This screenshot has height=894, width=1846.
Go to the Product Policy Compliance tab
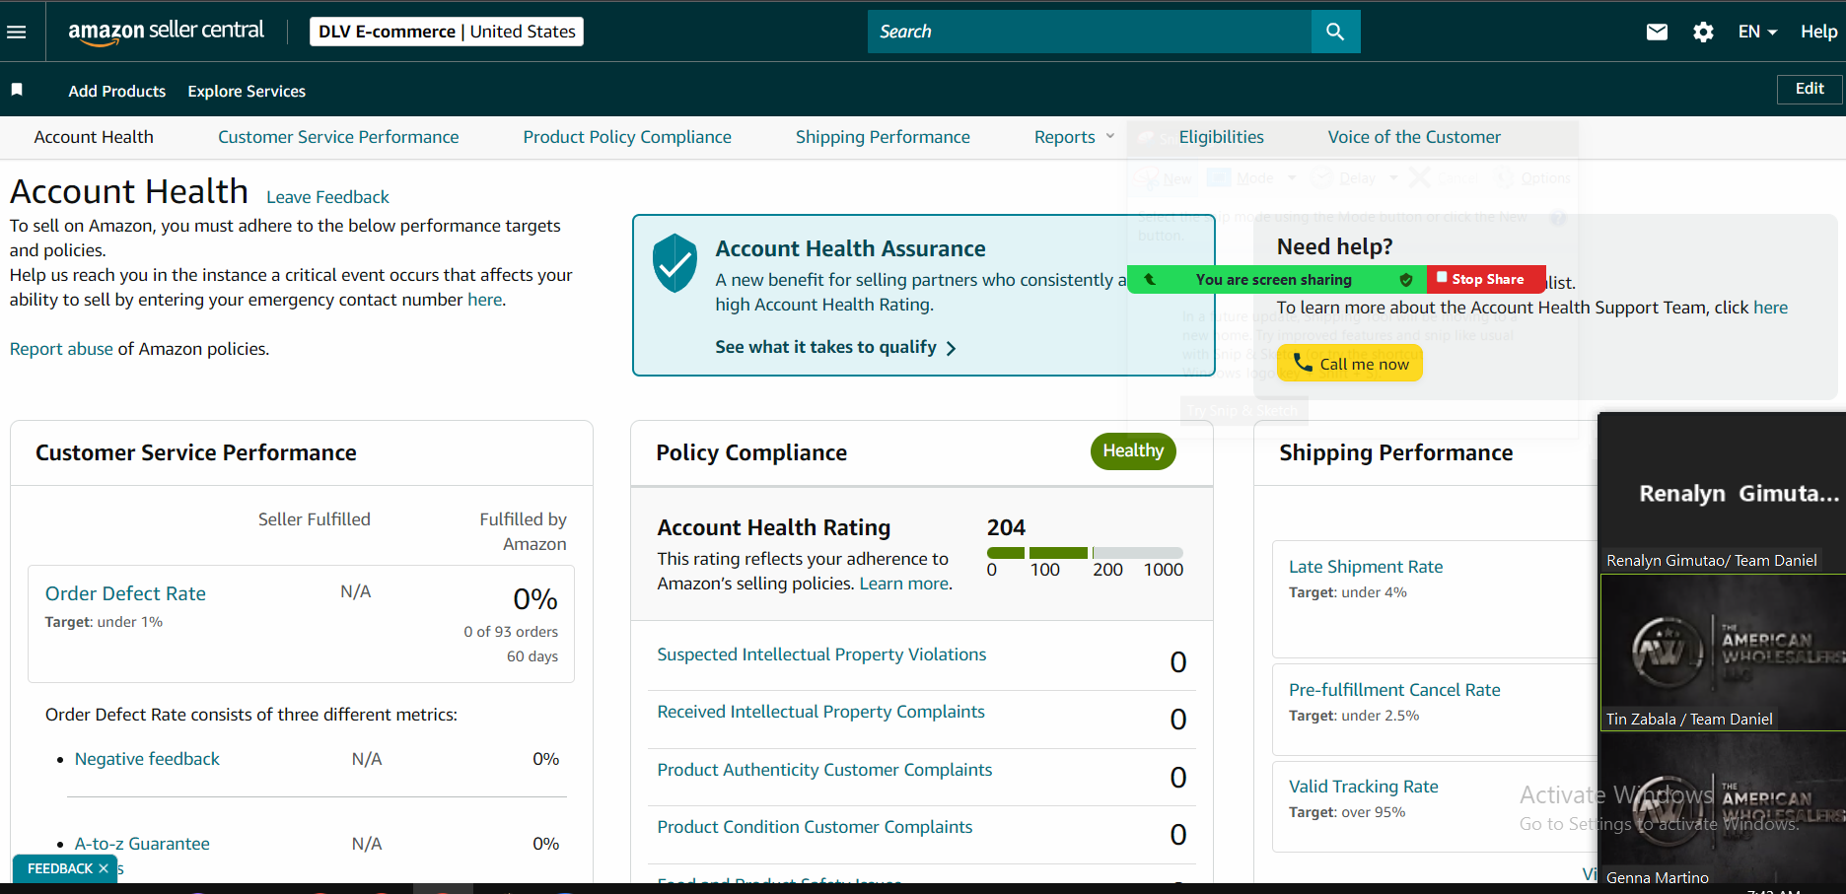[627, 137]
